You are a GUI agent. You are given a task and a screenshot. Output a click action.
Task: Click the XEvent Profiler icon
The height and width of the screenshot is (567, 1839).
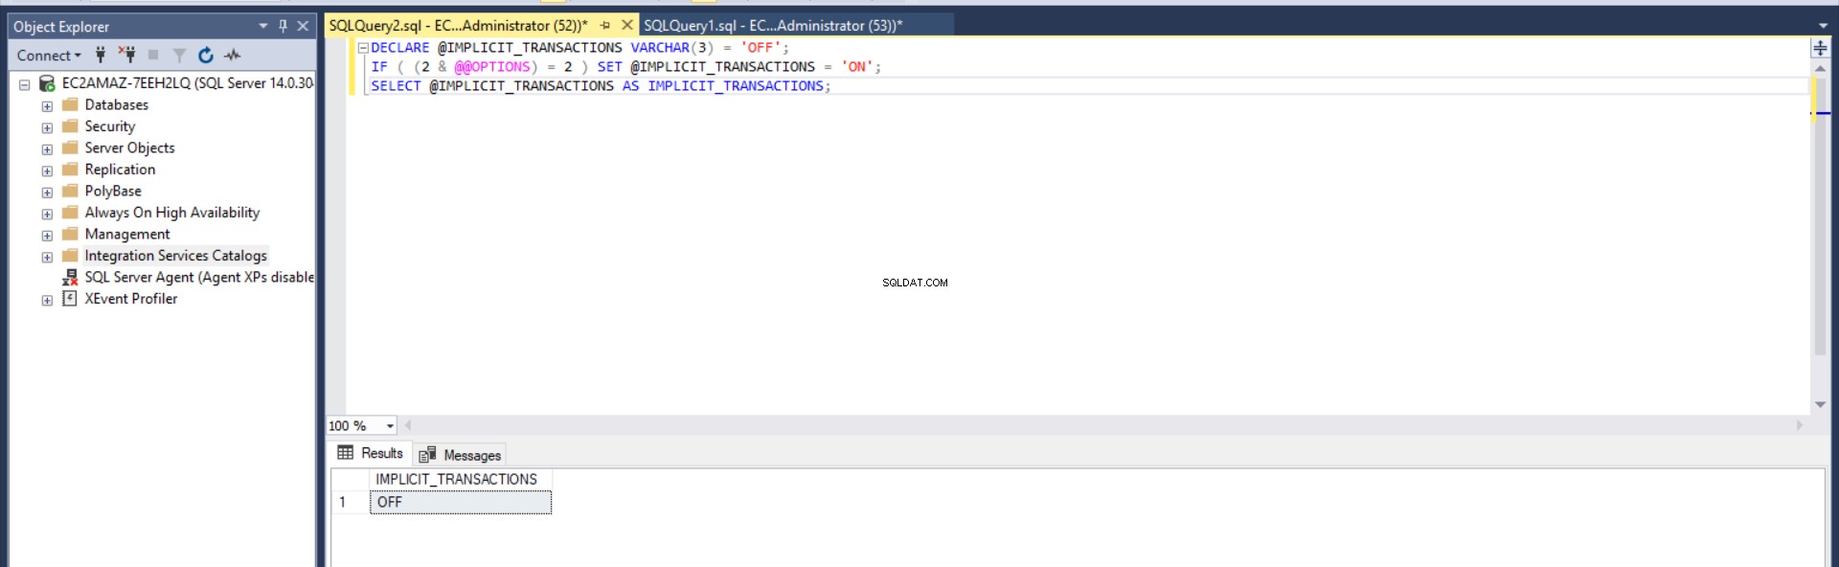point(70,298)
